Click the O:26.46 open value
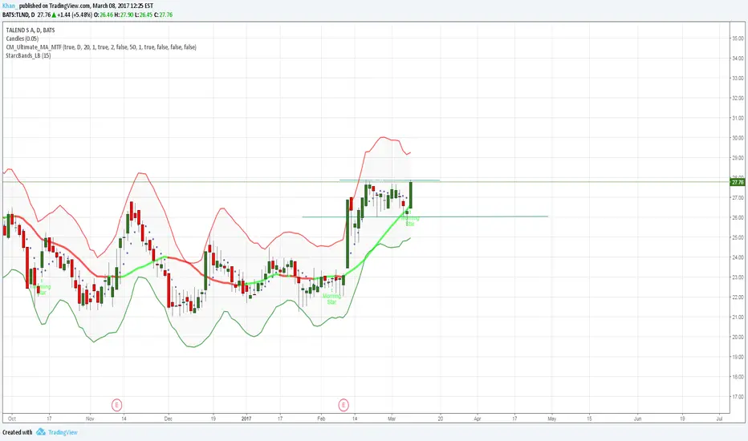Screen dimensions: 748x441 point(103,14)
